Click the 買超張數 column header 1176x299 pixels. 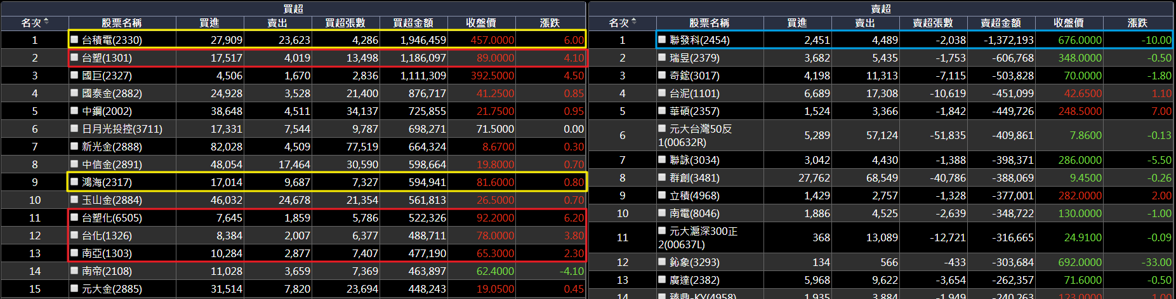click(345, 23)
